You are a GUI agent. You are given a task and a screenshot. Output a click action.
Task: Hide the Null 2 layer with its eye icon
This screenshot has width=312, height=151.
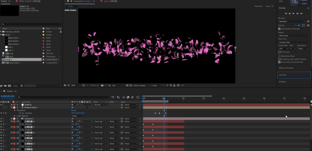1,105
